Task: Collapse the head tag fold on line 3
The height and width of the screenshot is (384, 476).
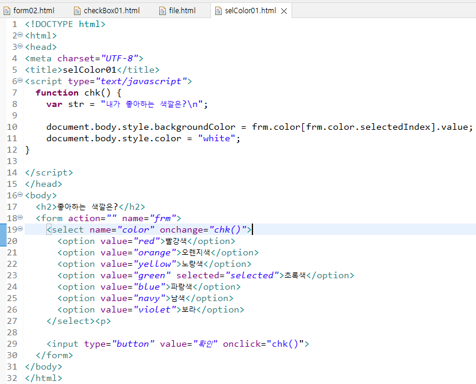Action: pos(20,46)
